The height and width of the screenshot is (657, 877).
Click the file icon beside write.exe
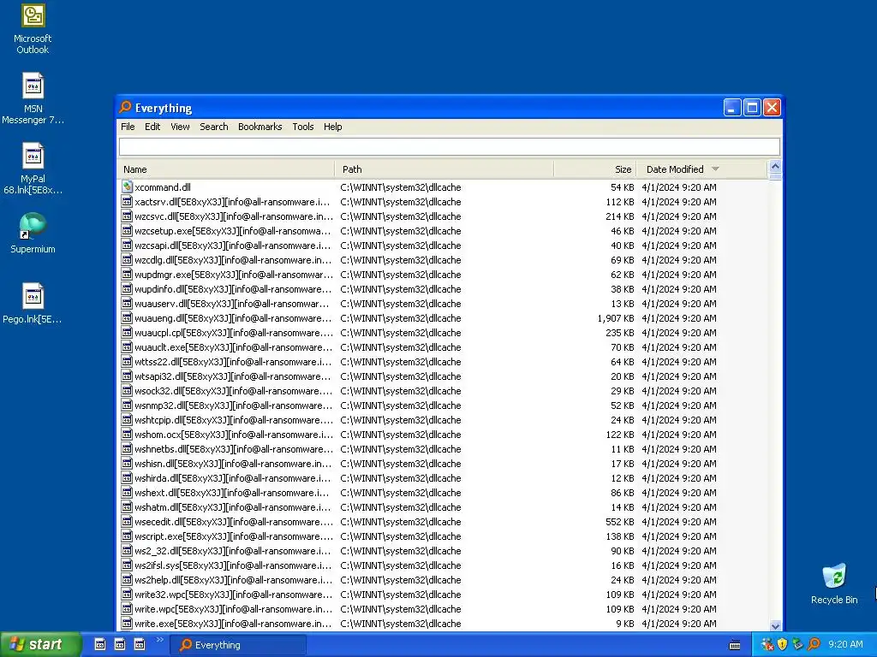tap(127, 624)
